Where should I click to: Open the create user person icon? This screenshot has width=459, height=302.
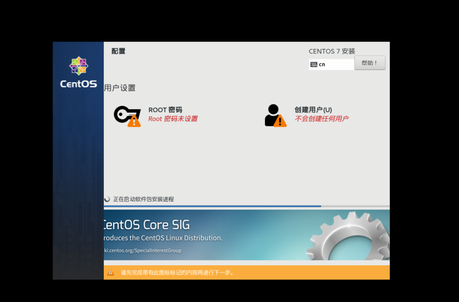(275, 116)
